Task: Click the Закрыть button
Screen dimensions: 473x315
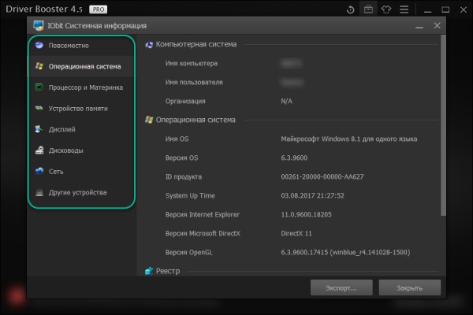Action: 410,288
